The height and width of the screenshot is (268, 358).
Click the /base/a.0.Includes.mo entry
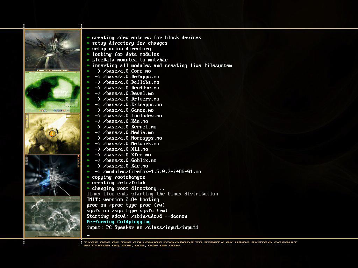(124, 116)
